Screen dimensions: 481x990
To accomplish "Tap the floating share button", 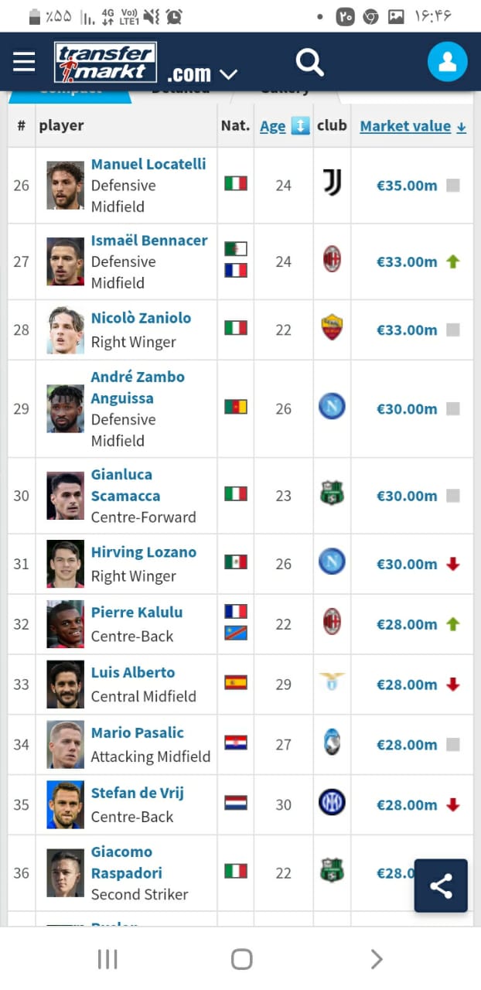I will tap(441, 886).
